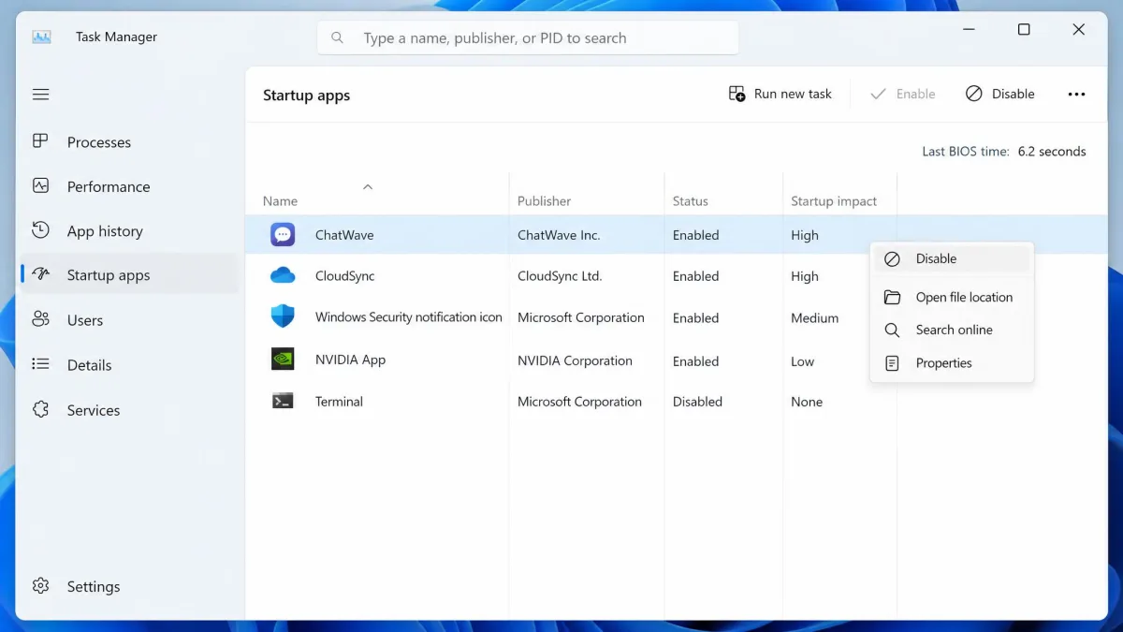Open the three-dot more options menu

1076,95
